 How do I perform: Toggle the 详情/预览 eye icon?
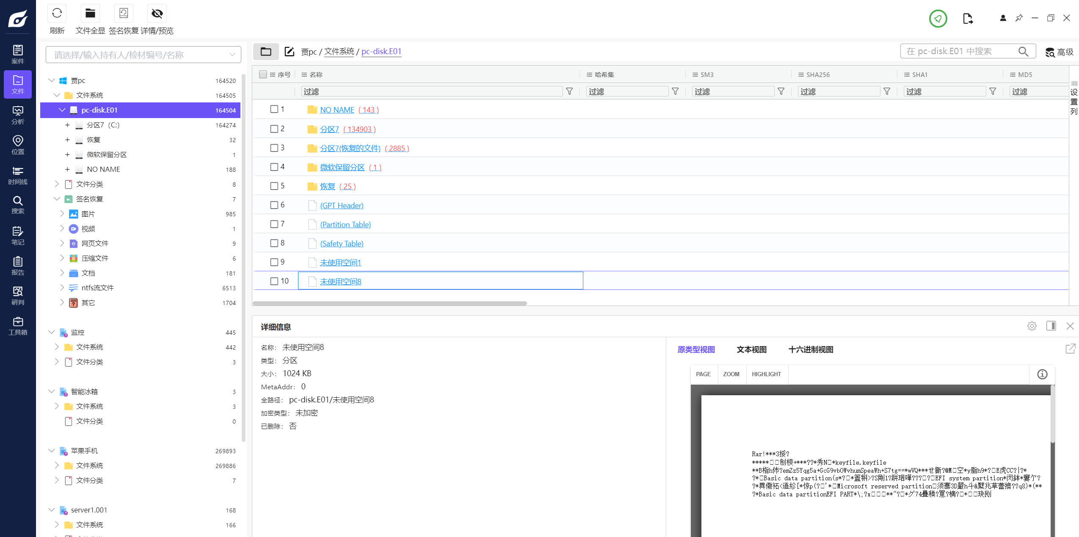click(157, 14)
